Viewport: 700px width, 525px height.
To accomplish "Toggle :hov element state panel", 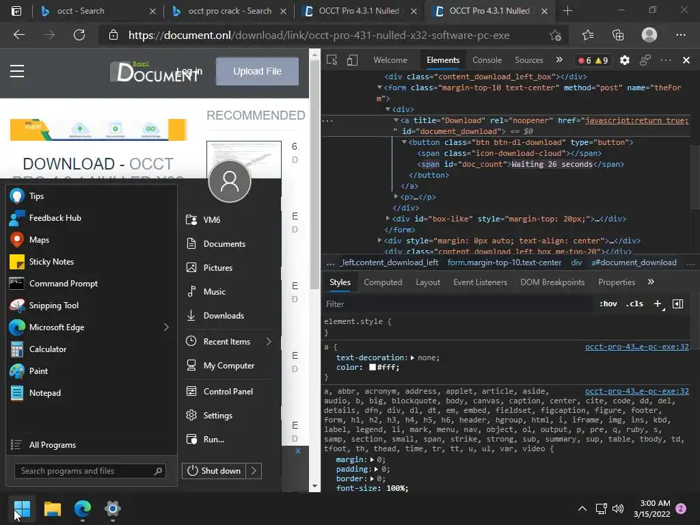I will pyautogui.click(x=608, y=304).
